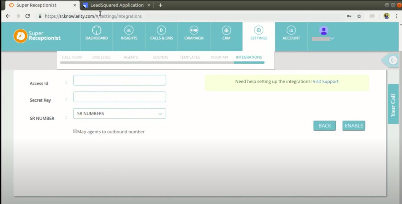The width and height of the screenshot is (402, 204).
Task: Close the LeadSquared Application tab
Action: pos(149,5)
